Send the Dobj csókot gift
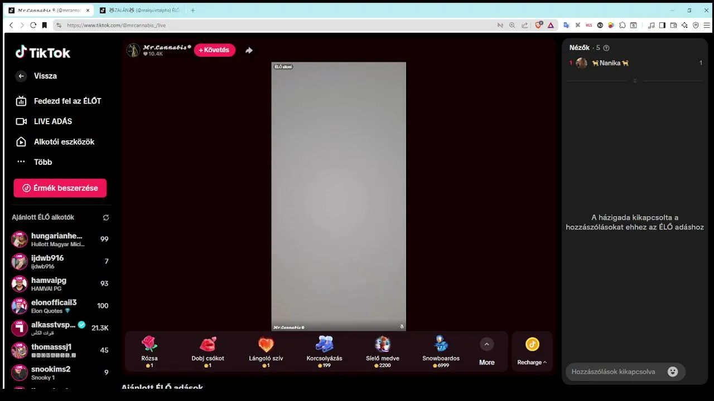714x401 pixels. click(208, 351)
